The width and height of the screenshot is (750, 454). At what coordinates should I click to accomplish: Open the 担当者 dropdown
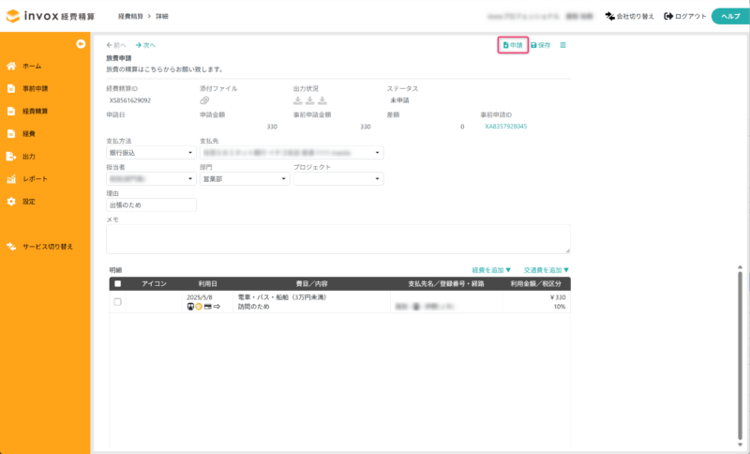(151, 179)
